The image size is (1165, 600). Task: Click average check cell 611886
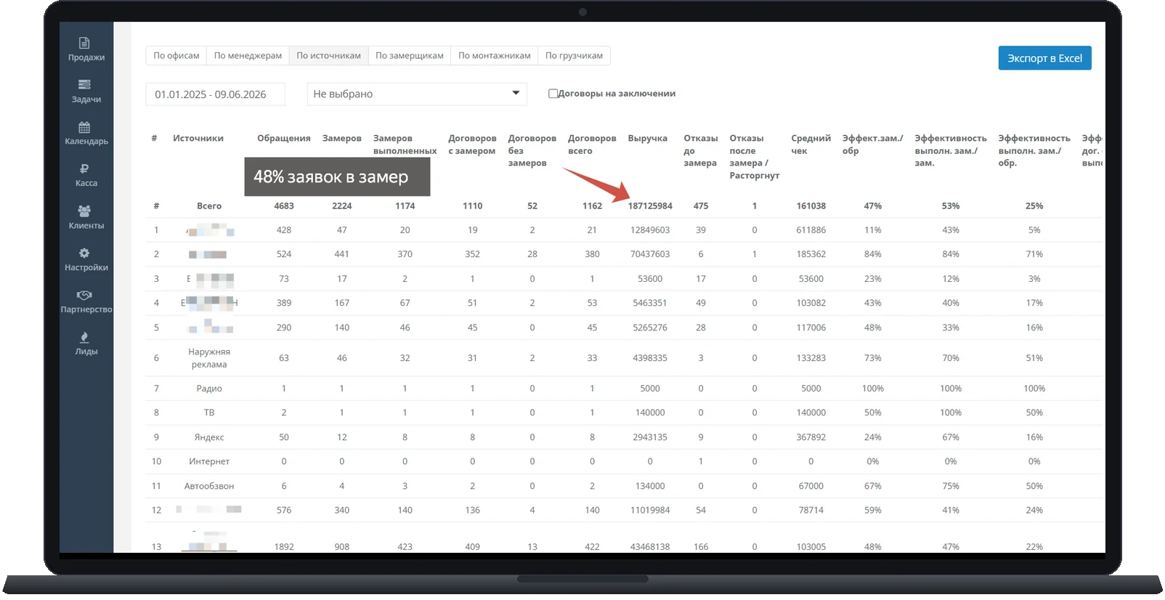(811, 230)
